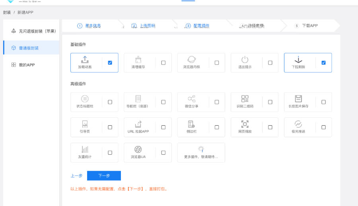358x206 pixels.
Task: Tick the 识别二维码 checkbox
Action: pos(270,102)
